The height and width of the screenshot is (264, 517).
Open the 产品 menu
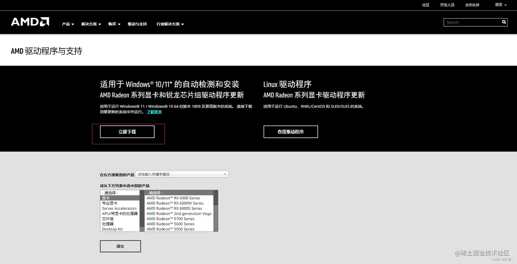pos(68,24)
